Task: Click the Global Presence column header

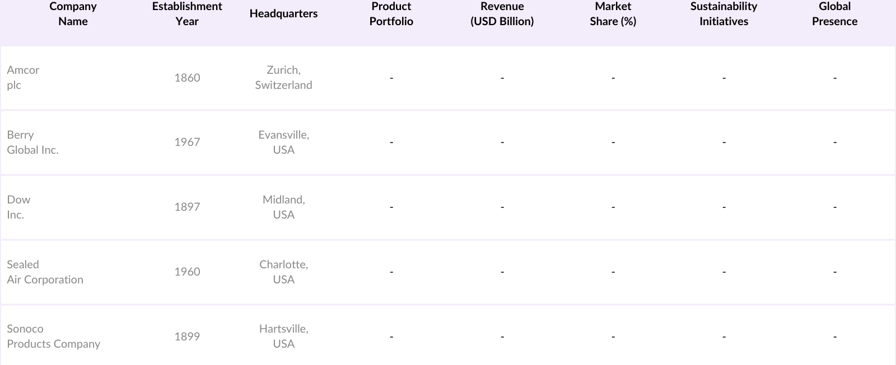Action: tap(834, 14)
